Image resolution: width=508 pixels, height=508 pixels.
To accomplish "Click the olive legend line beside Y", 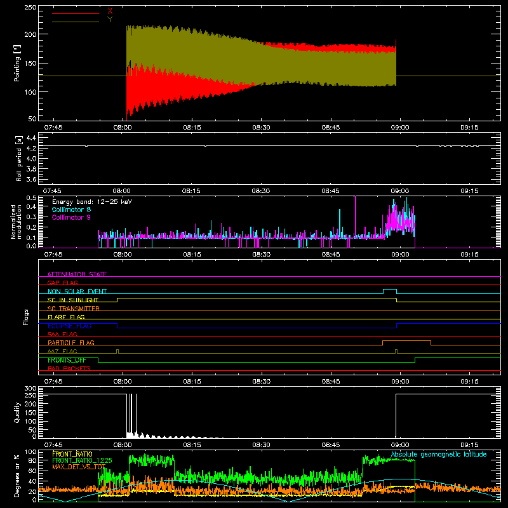I will point(76,22).
